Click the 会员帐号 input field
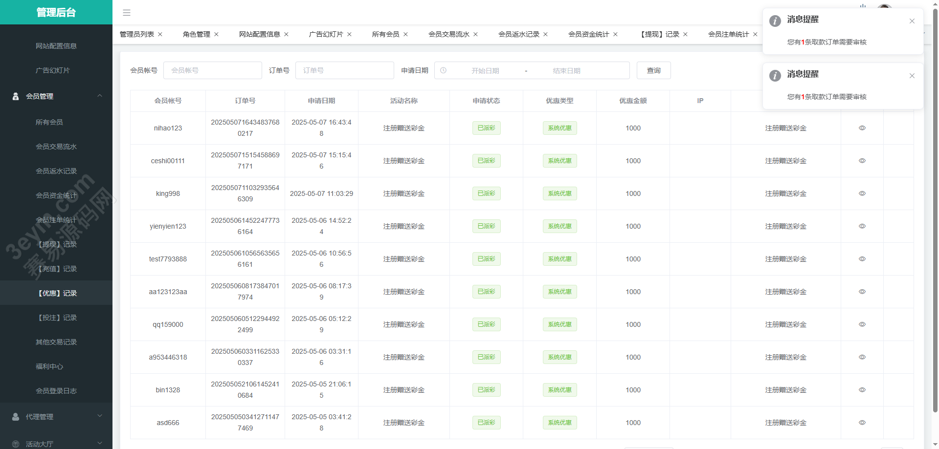Screen dimensions: 939x449 pyautogui.click(x=212, y=70)
